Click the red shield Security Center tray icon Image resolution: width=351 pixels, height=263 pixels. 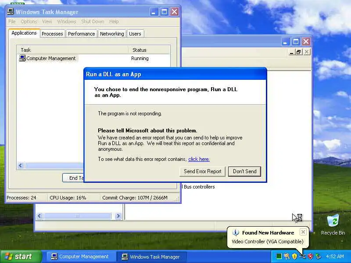coord(310,256)
